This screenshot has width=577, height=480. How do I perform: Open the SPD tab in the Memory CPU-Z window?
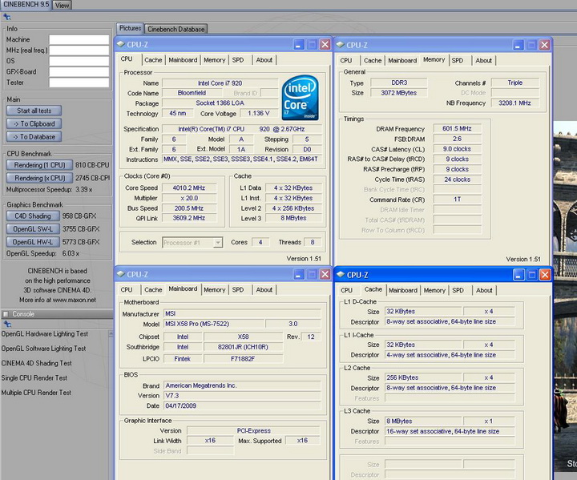(457, 60)
